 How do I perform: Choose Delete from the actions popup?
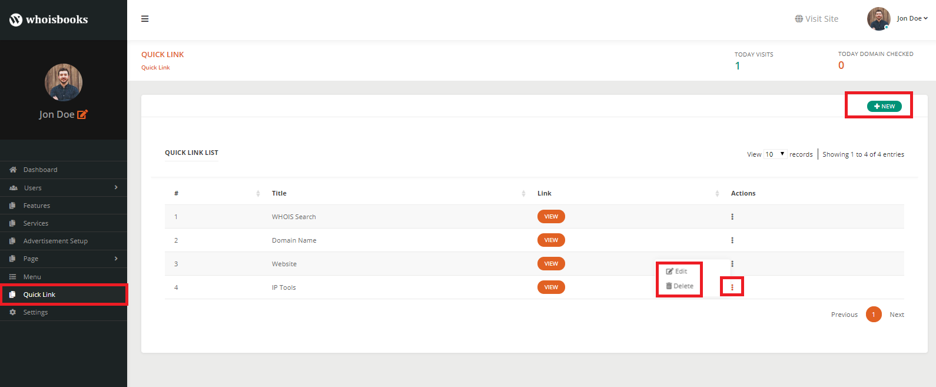[679, 286]
